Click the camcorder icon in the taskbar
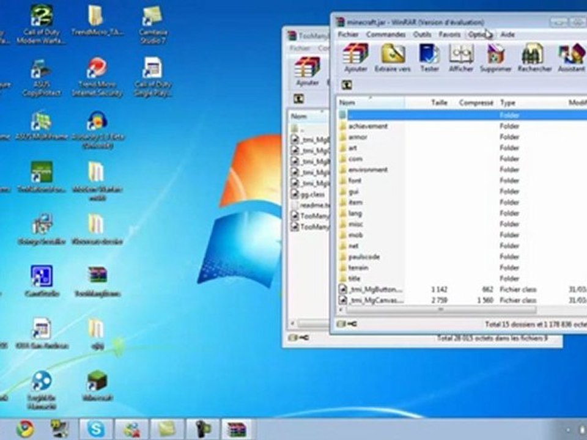The image size is (587, 440). coord(202,429)
